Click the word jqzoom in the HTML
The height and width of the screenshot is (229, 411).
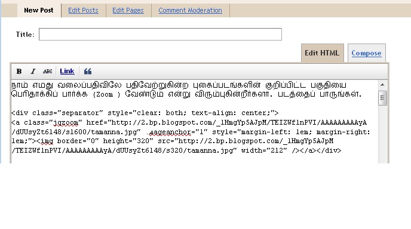[x=66, y=122]
